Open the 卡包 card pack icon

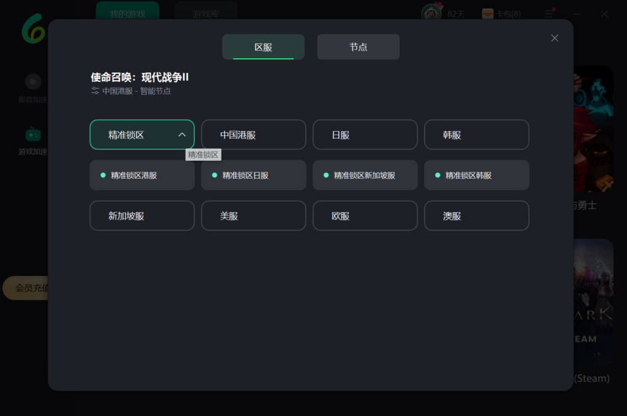488,13
